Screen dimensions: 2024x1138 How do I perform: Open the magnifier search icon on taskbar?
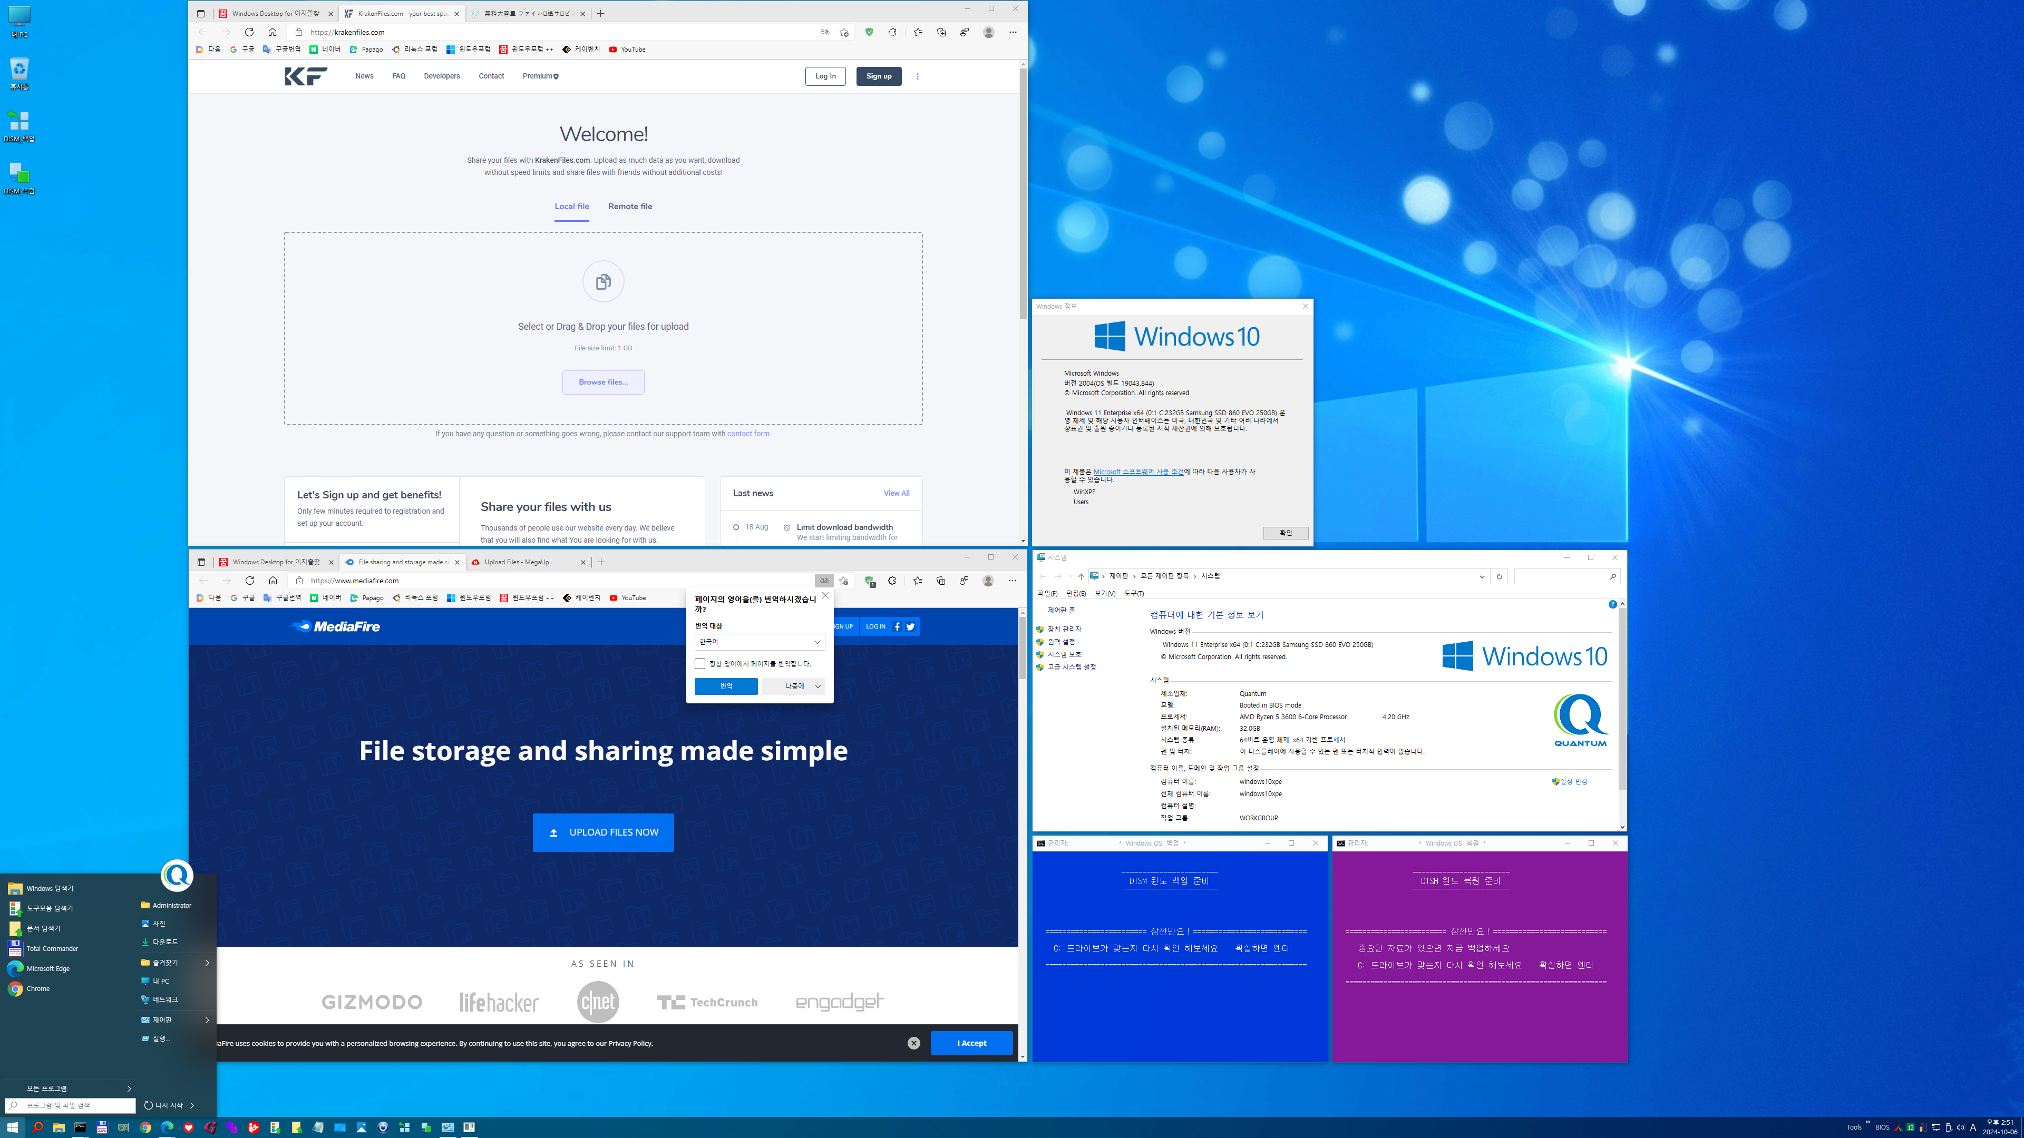(x=37, y=1127)
